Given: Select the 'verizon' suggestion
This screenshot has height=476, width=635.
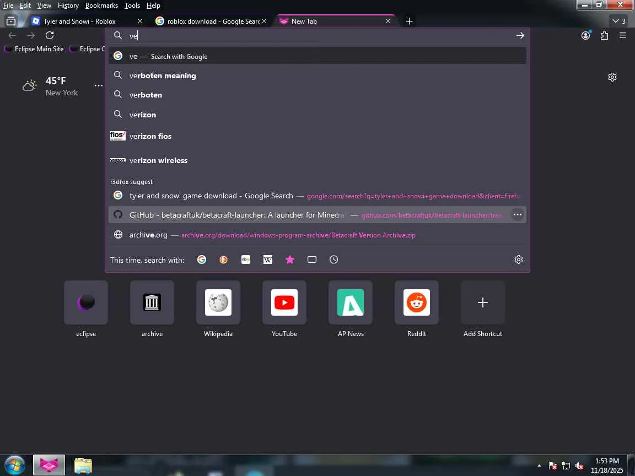Looking at the screenshot, I should (x=317, y=115).
